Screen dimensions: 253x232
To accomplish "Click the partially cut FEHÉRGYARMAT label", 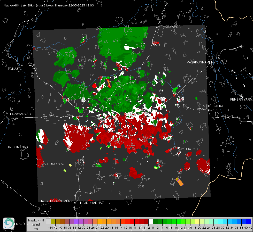I will tap(242, 100).
